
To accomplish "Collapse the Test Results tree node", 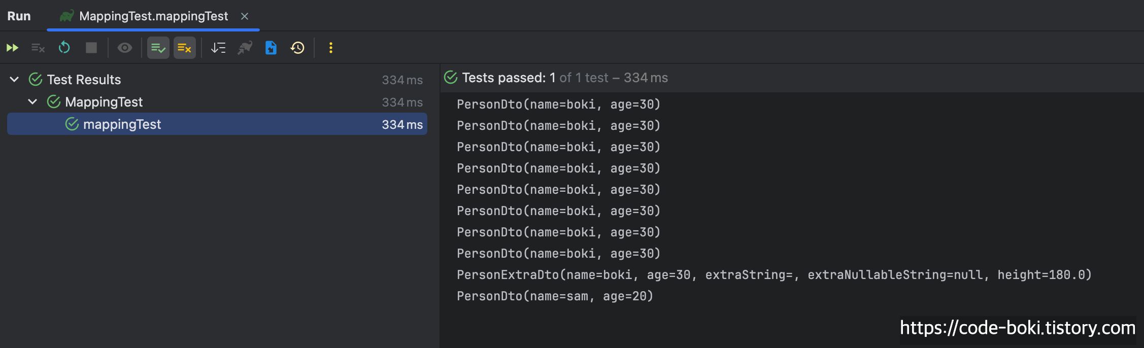I will pyautogui.click(x=15, y=80).
